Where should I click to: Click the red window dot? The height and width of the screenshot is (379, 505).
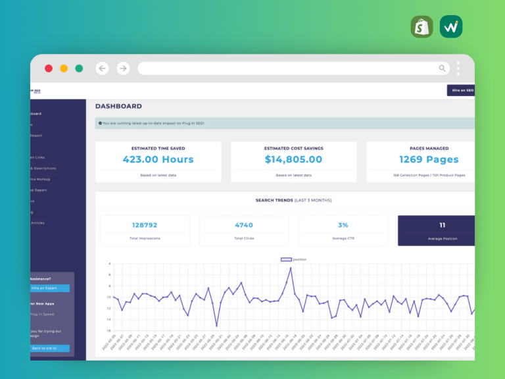pyautogui.click(x=49, y=68)
